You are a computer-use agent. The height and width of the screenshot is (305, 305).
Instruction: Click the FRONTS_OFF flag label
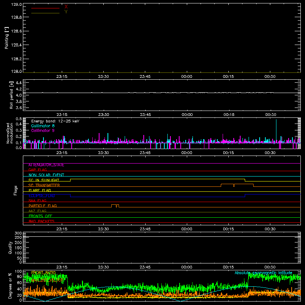click(x=40, y=216)
